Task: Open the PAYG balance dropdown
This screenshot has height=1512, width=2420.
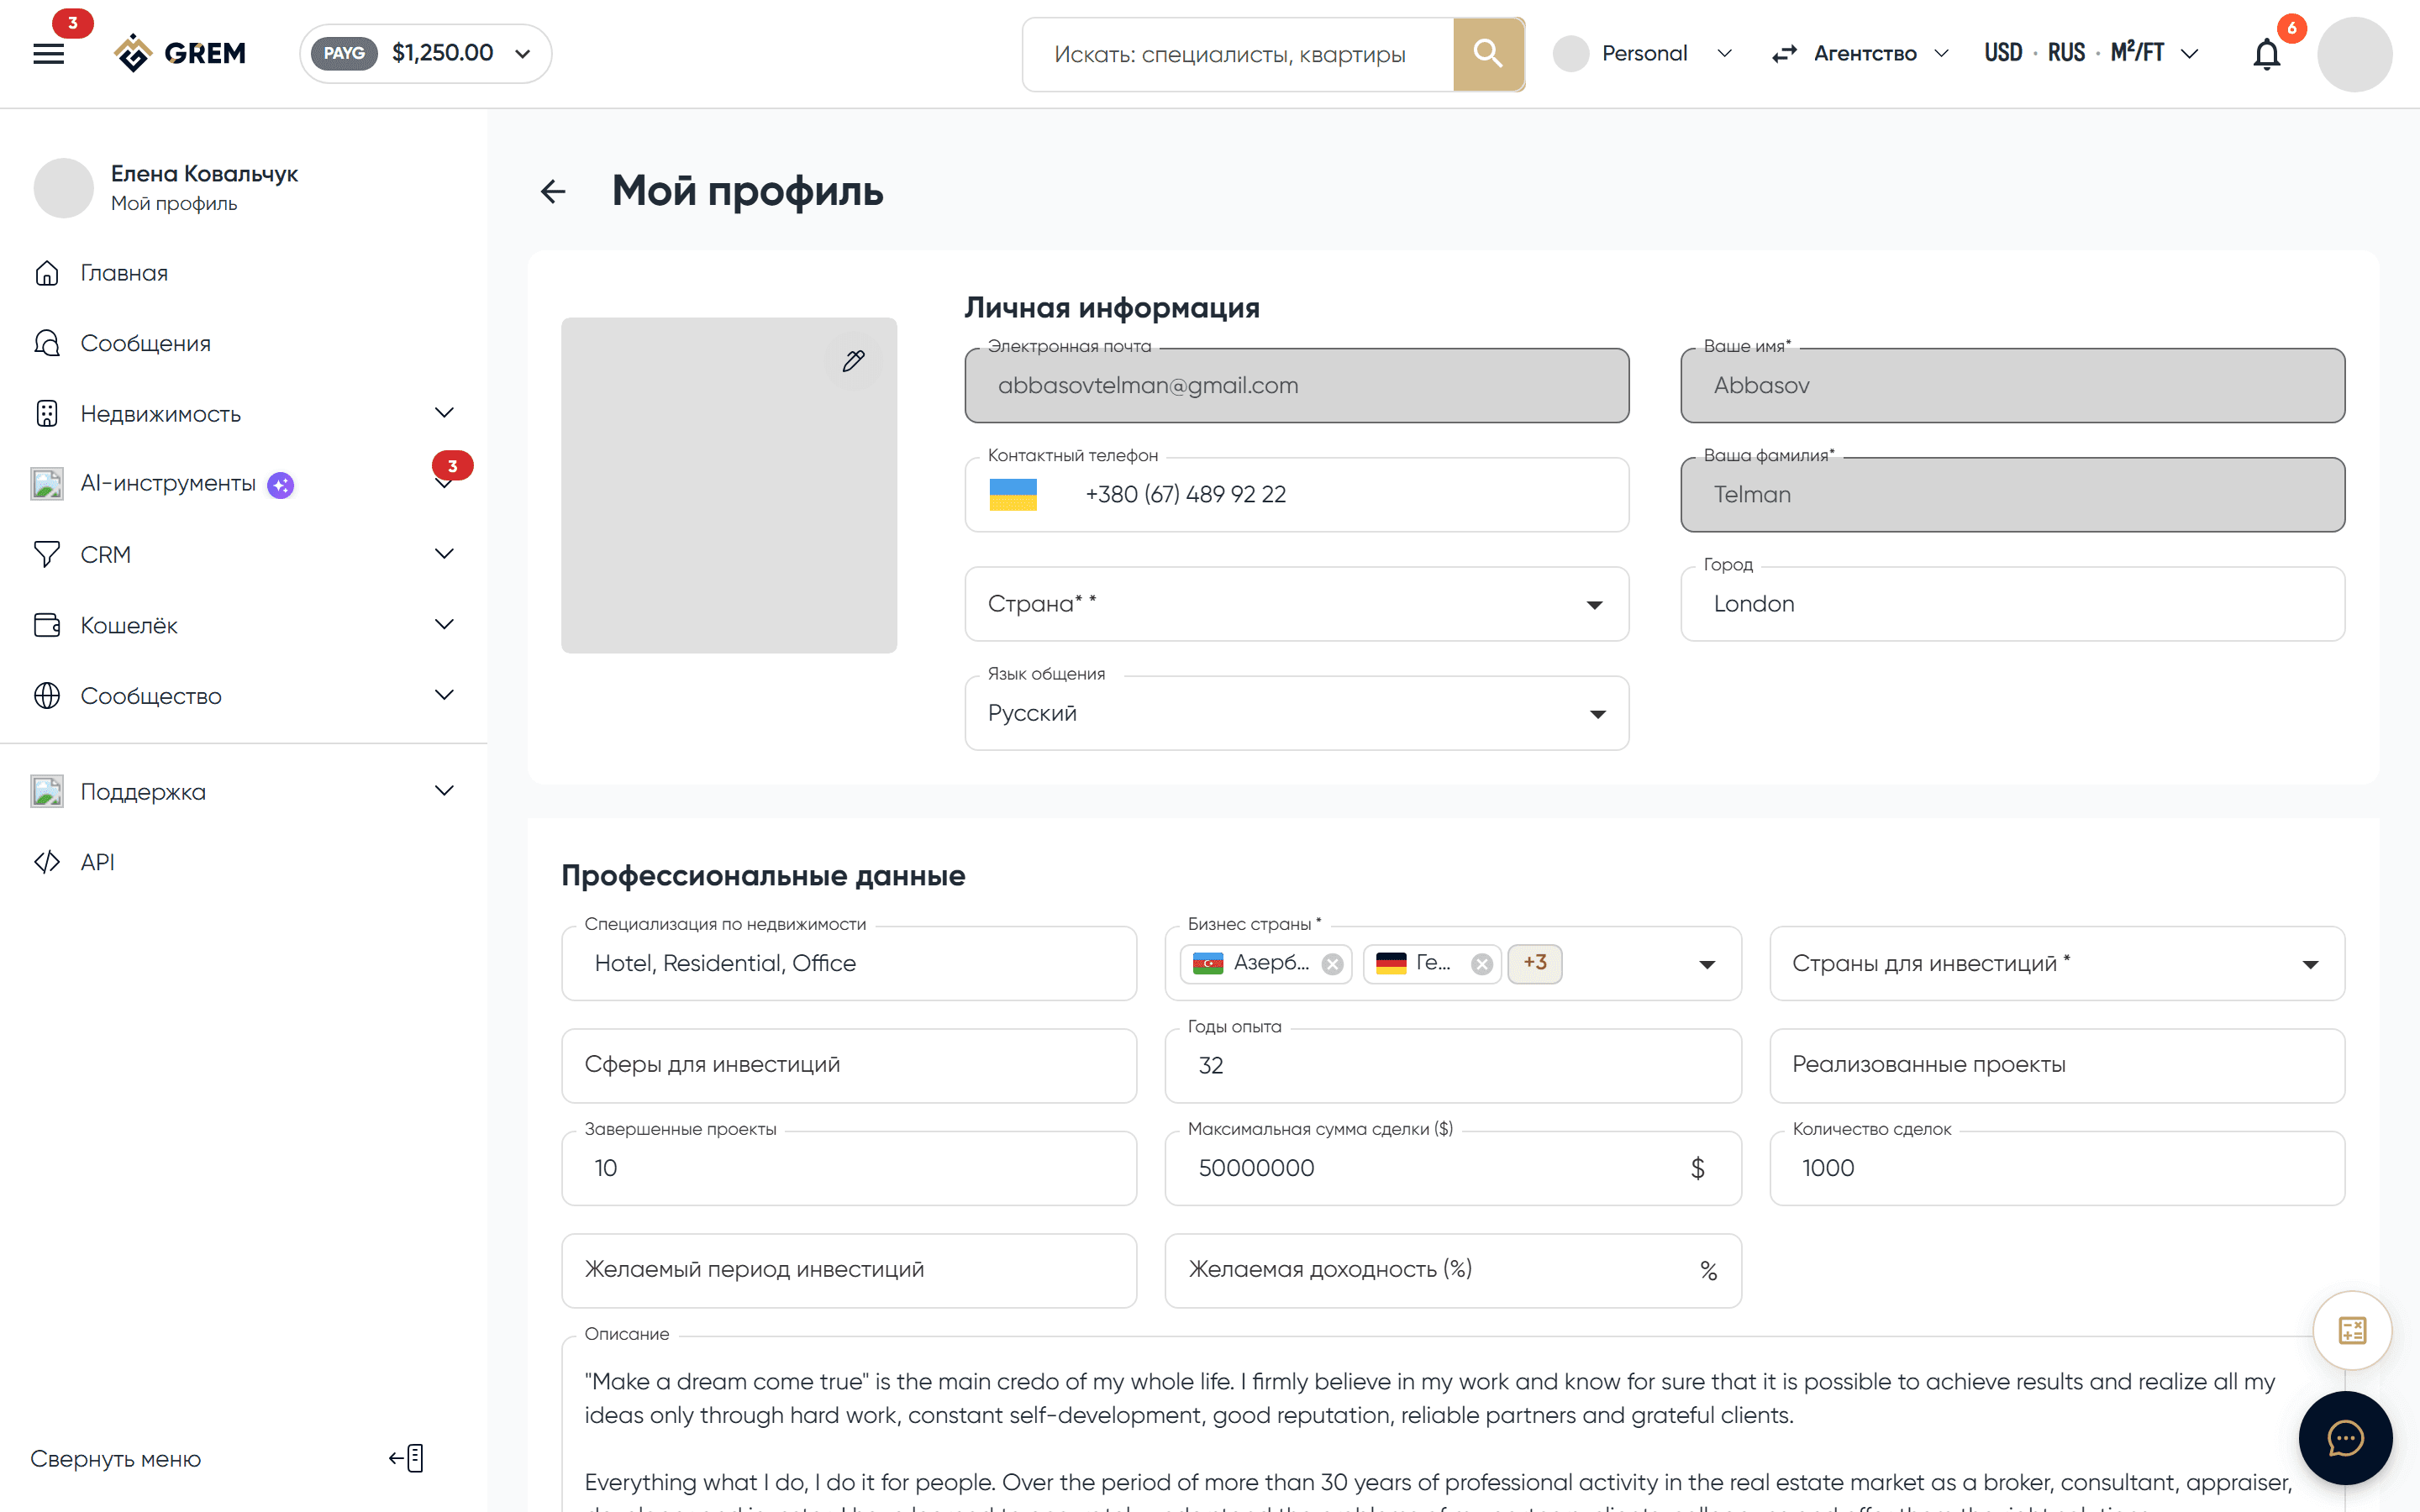Action: 425,53
